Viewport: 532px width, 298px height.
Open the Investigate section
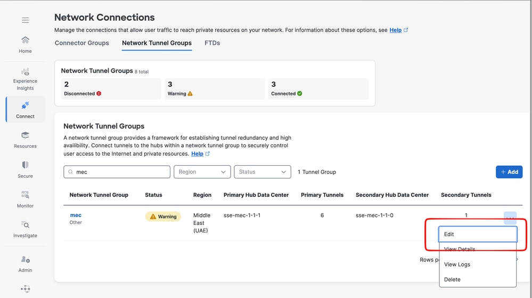point(25,229)
